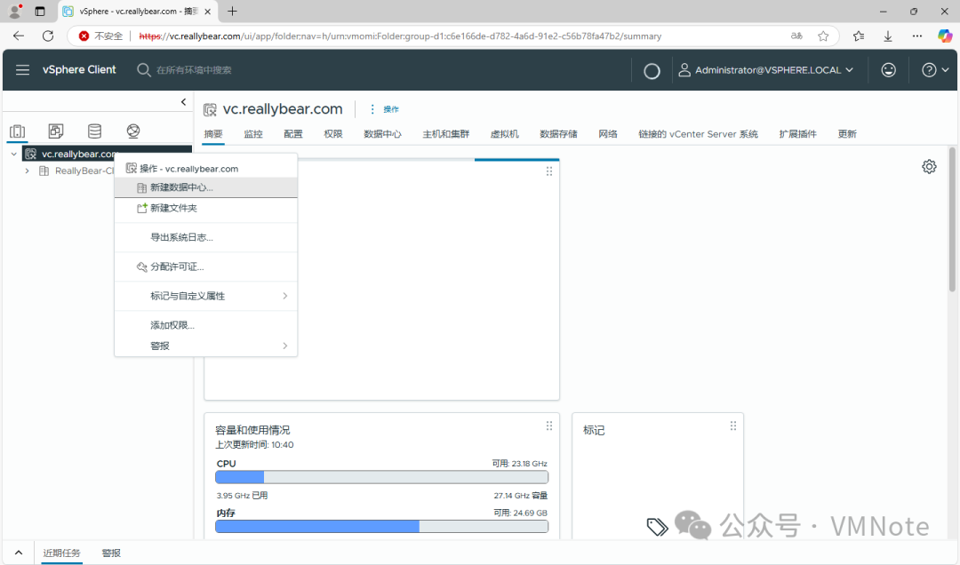Image resolution: width=960 pixels, height=565 pixels.
Task: Open the 监控 tab
Action: [253, 134]
